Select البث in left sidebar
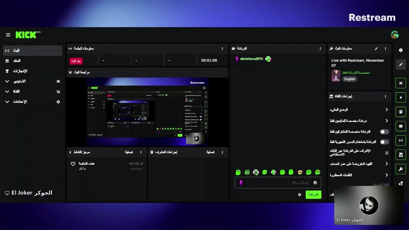 (x=33, y=50)
